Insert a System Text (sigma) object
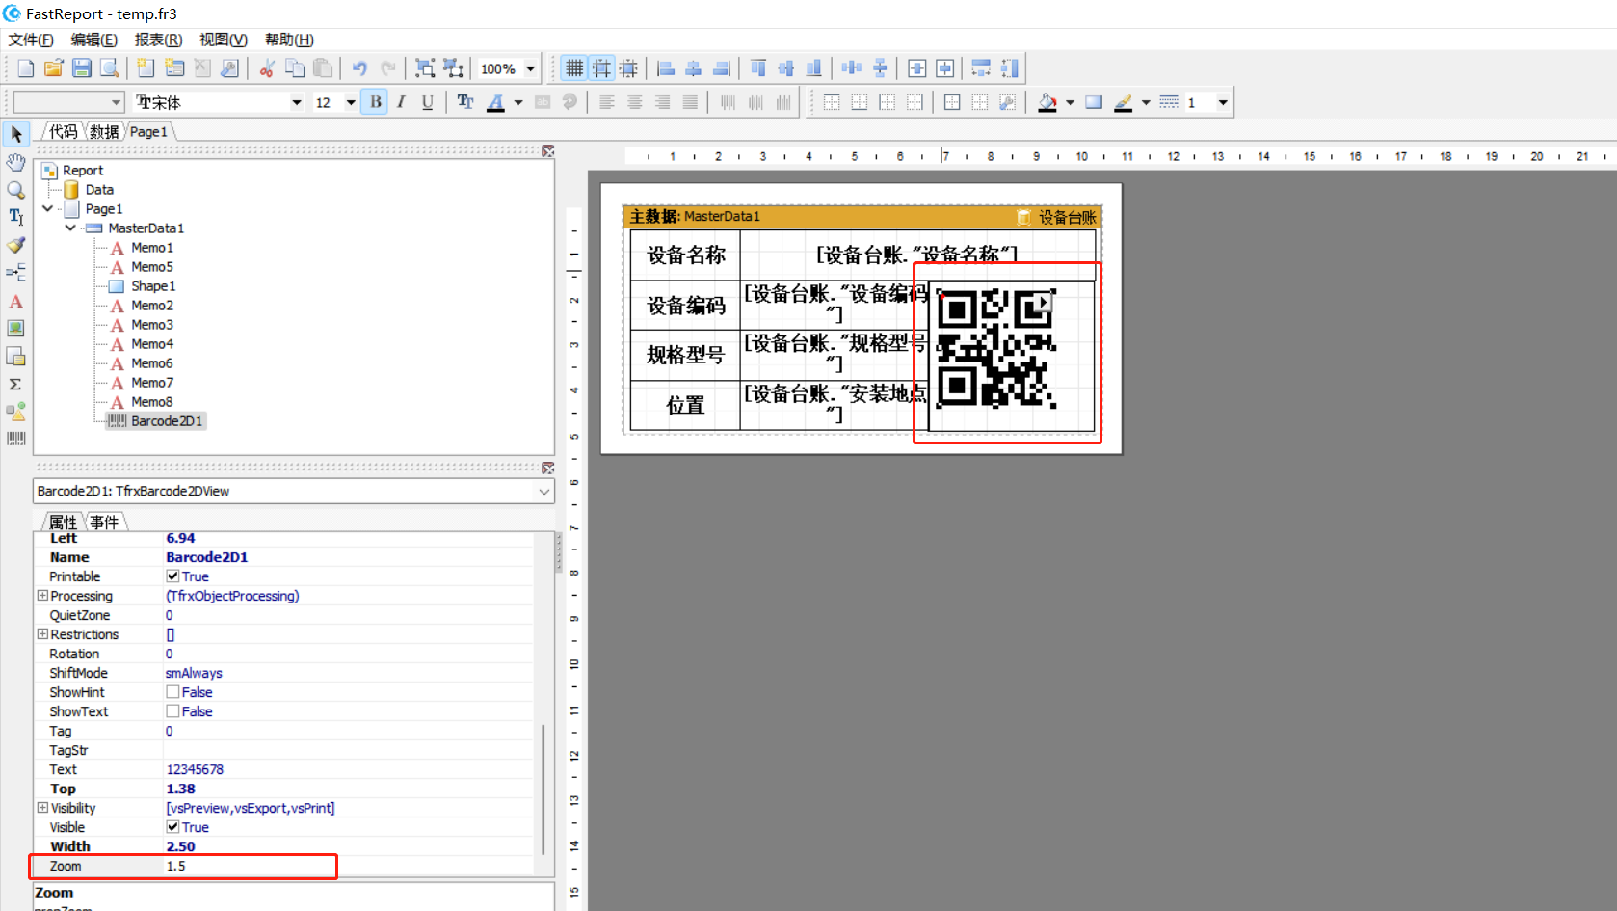1617x911 pixels. tap(16, 384)
